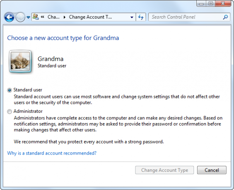The image size is (234, 190).
Task: Click Grandma's kitten account picture
Action: click(20, 62)
